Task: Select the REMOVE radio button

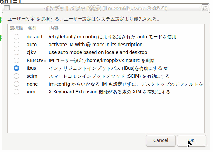Action: 16,60
